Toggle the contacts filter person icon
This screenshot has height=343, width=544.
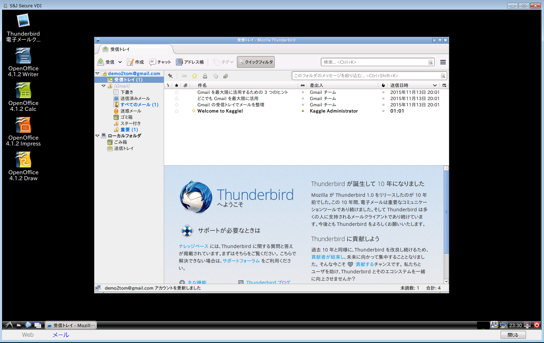205,76
